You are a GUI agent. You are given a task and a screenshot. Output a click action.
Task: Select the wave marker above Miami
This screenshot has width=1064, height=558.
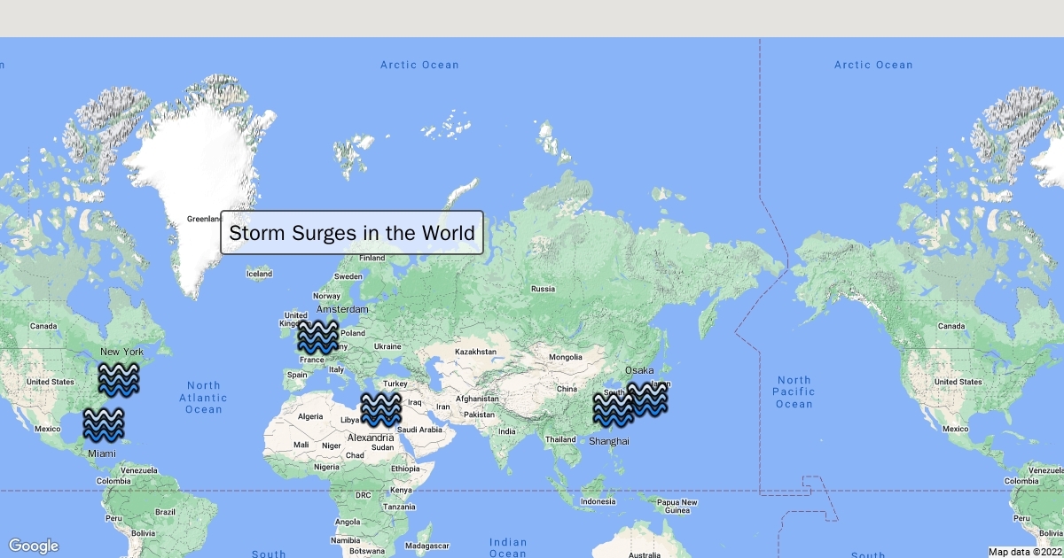[104, 424]
